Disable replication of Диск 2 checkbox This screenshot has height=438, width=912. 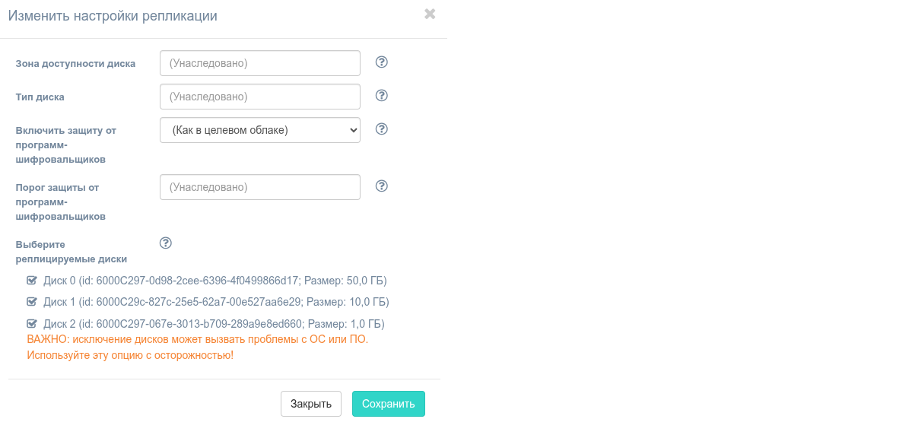click(32, 324)
